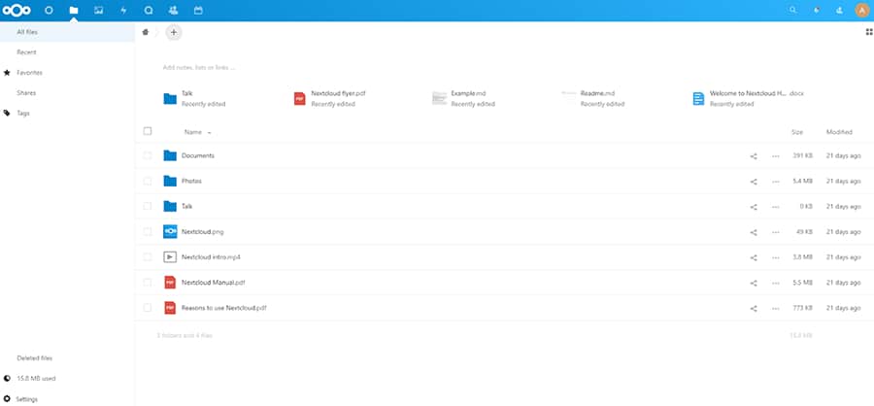The width and height of the screenshot is (874, 406).
Task: Open the Nextcloud intro.mp4 file name
Action: tap(211, 257)
